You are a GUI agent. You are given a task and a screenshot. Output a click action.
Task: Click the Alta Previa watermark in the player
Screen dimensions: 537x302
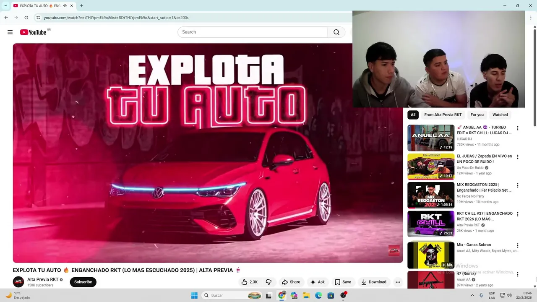click(x=394, y=250)
